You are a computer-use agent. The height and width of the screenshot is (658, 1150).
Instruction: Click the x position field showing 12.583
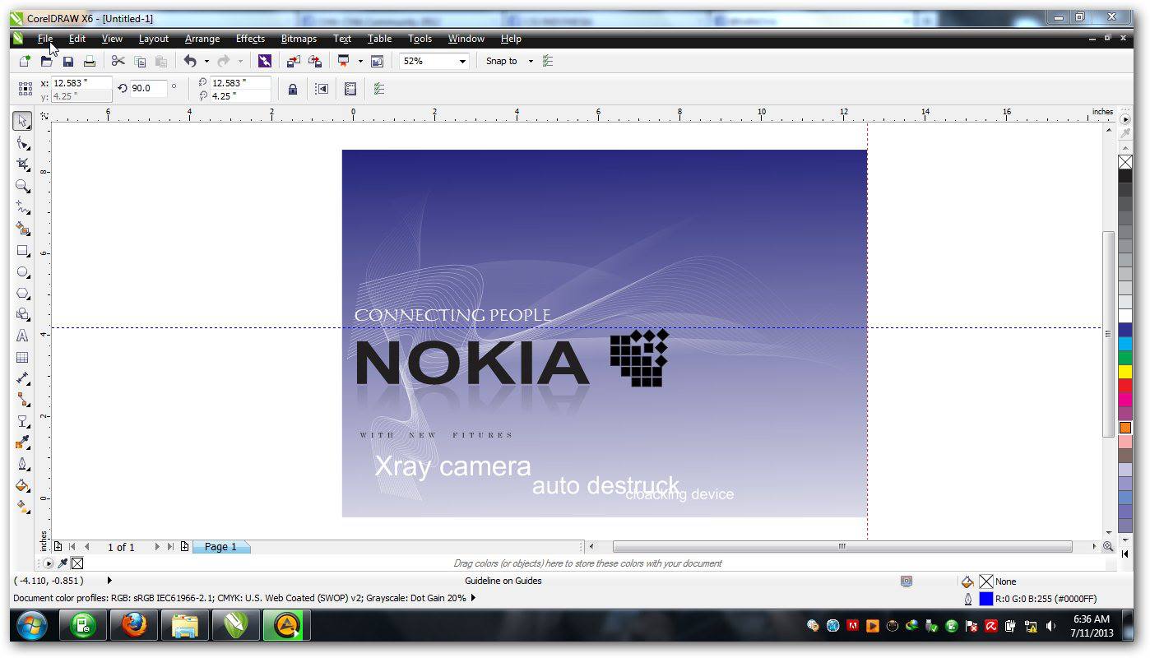click(81, 82)
